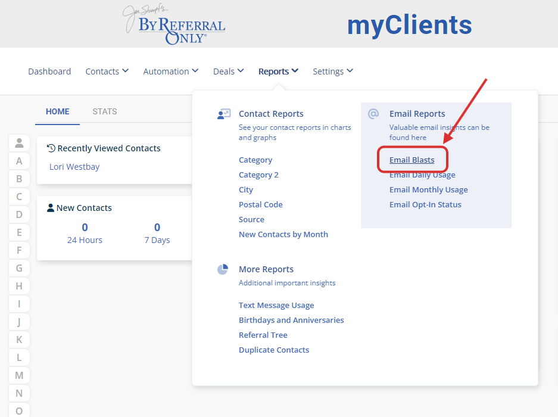
Task: Click the More Reports heading
Action: (266, 269)
